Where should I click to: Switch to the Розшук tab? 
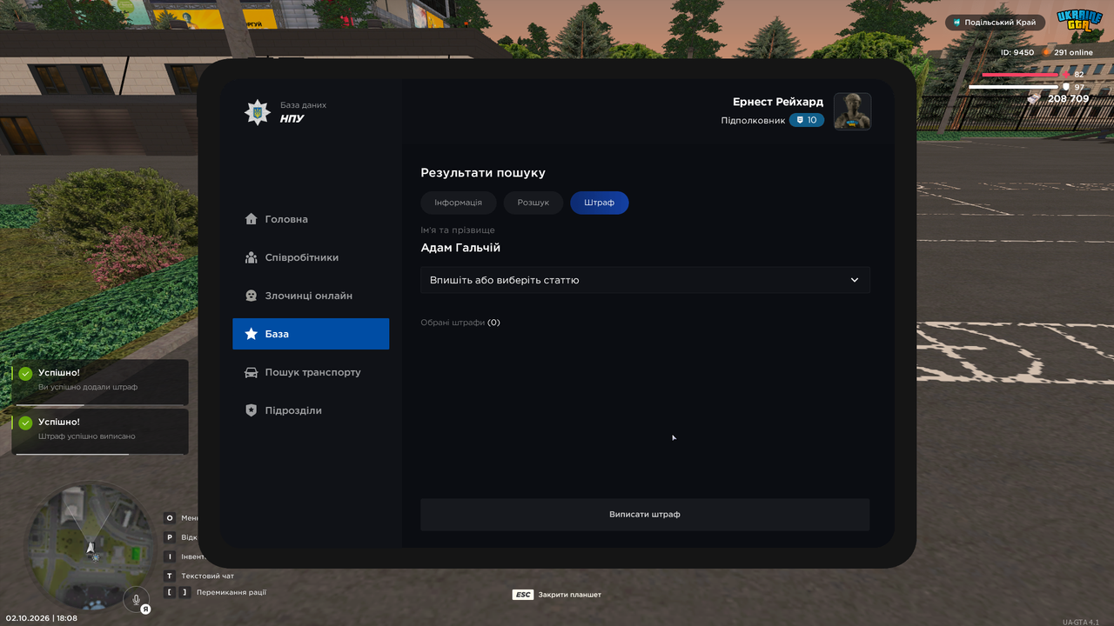point(534,203)
